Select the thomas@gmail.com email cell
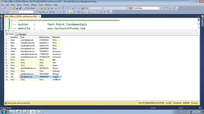 (x=29, y=48)
